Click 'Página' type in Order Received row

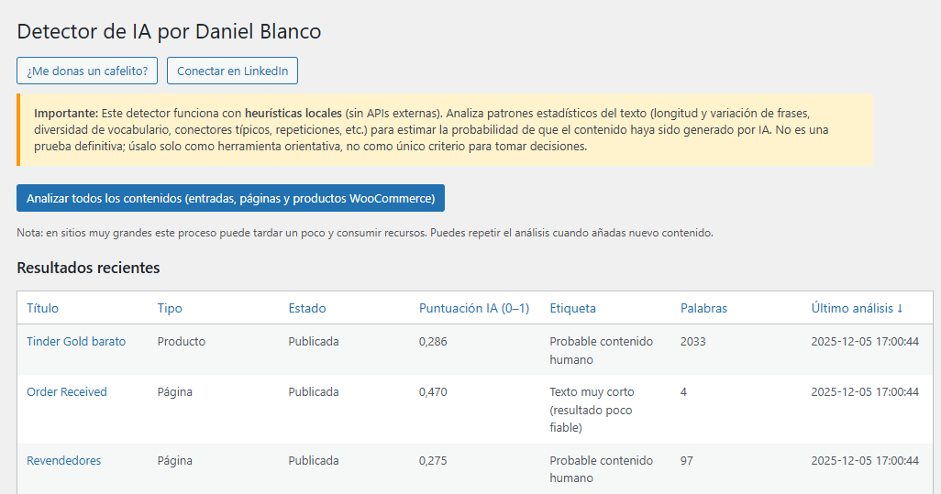pyautogui.click(x=174, y=391)
